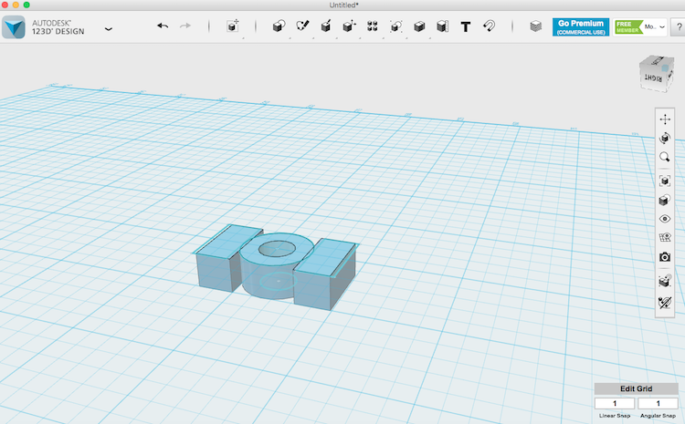This screenshot has width=685, height=424.
Task: Toggle show/hide solids eye icon
Action: pyautogui.click(x=665, y=219)
